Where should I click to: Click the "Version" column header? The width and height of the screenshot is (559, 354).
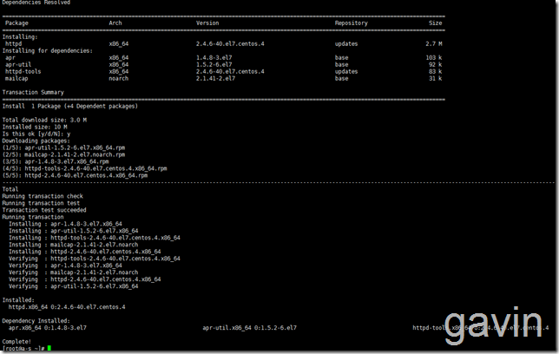tap(207, 23)
